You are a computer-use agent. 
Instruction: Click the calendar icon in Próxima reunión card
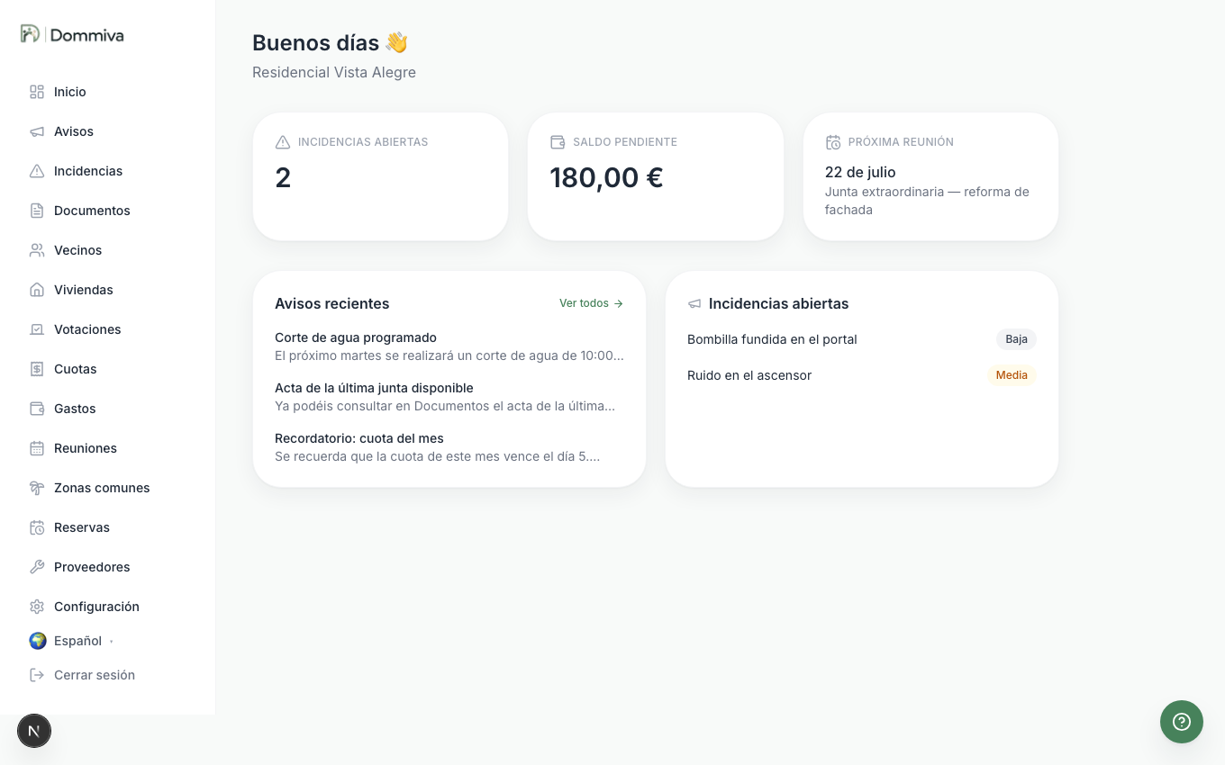point(833,142)
